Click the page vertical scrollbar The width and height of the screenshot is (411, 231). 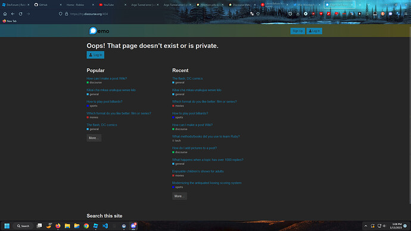coord(410,115)
